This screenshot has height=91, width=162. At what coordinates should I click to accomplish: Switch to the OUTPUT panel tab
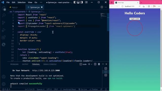[25, 64]
